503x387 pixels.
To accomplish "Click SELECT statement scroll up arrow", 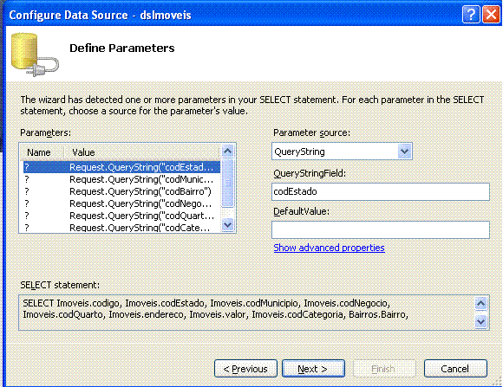I will [x=480, y=303].
